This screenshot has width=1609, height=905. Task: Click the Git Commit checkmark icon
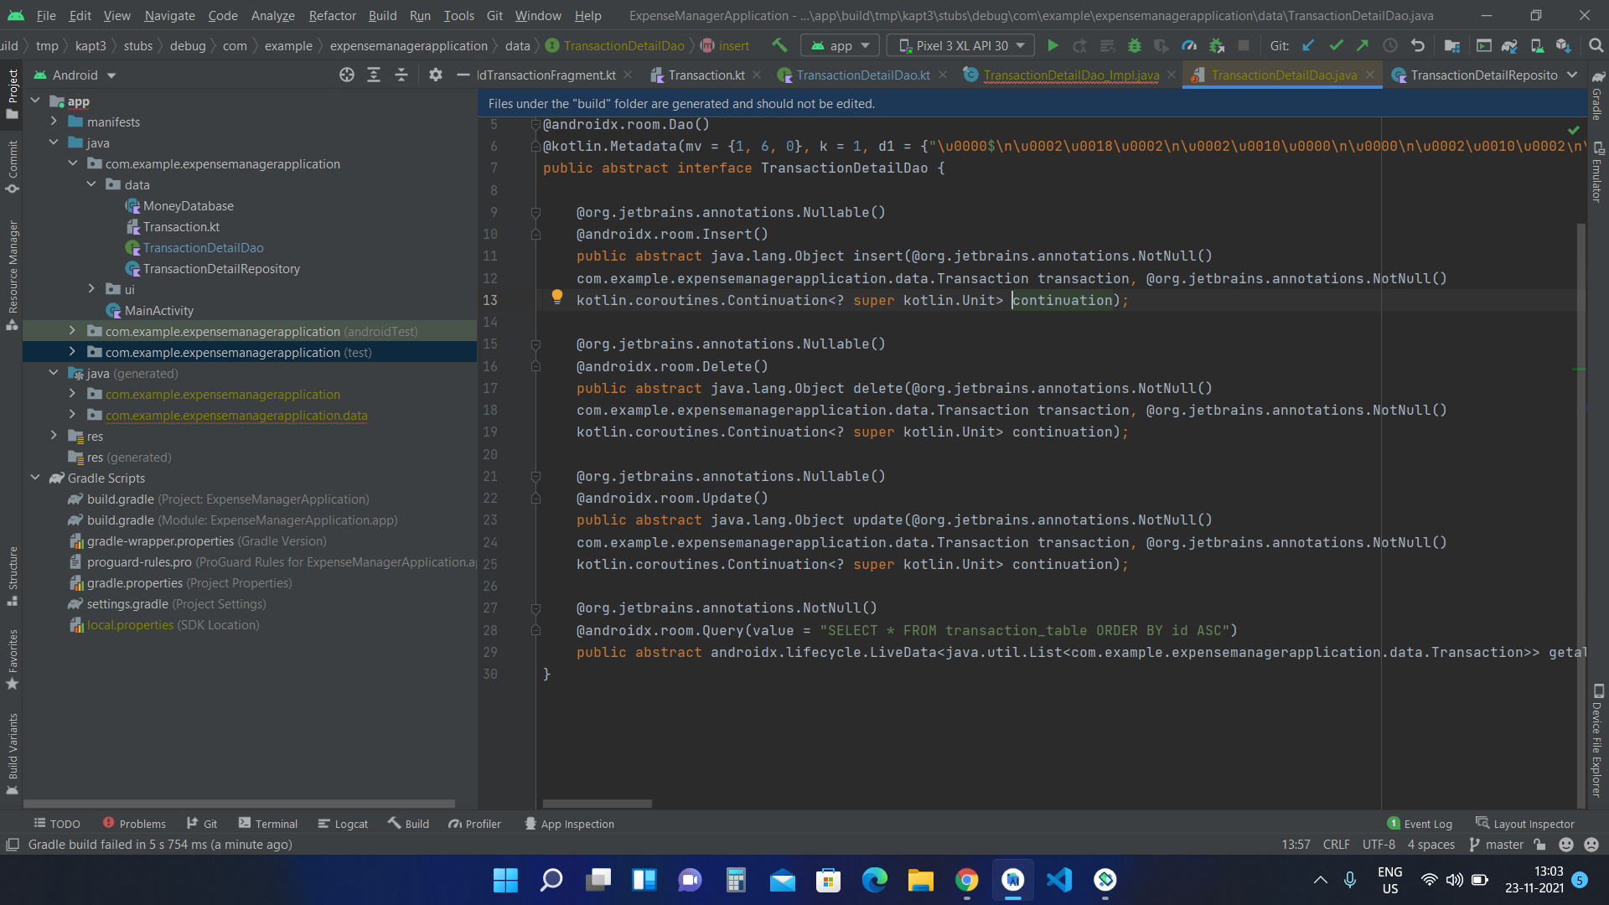[x=1336, y=45]
